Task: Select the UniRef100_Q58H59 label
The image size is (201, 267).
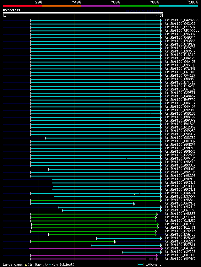Action: (180, 79)
